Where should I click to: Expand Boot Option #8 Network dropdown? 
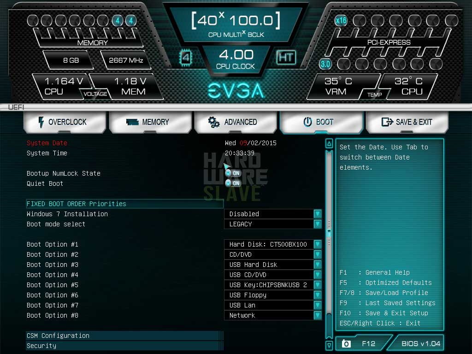(273, 315)
